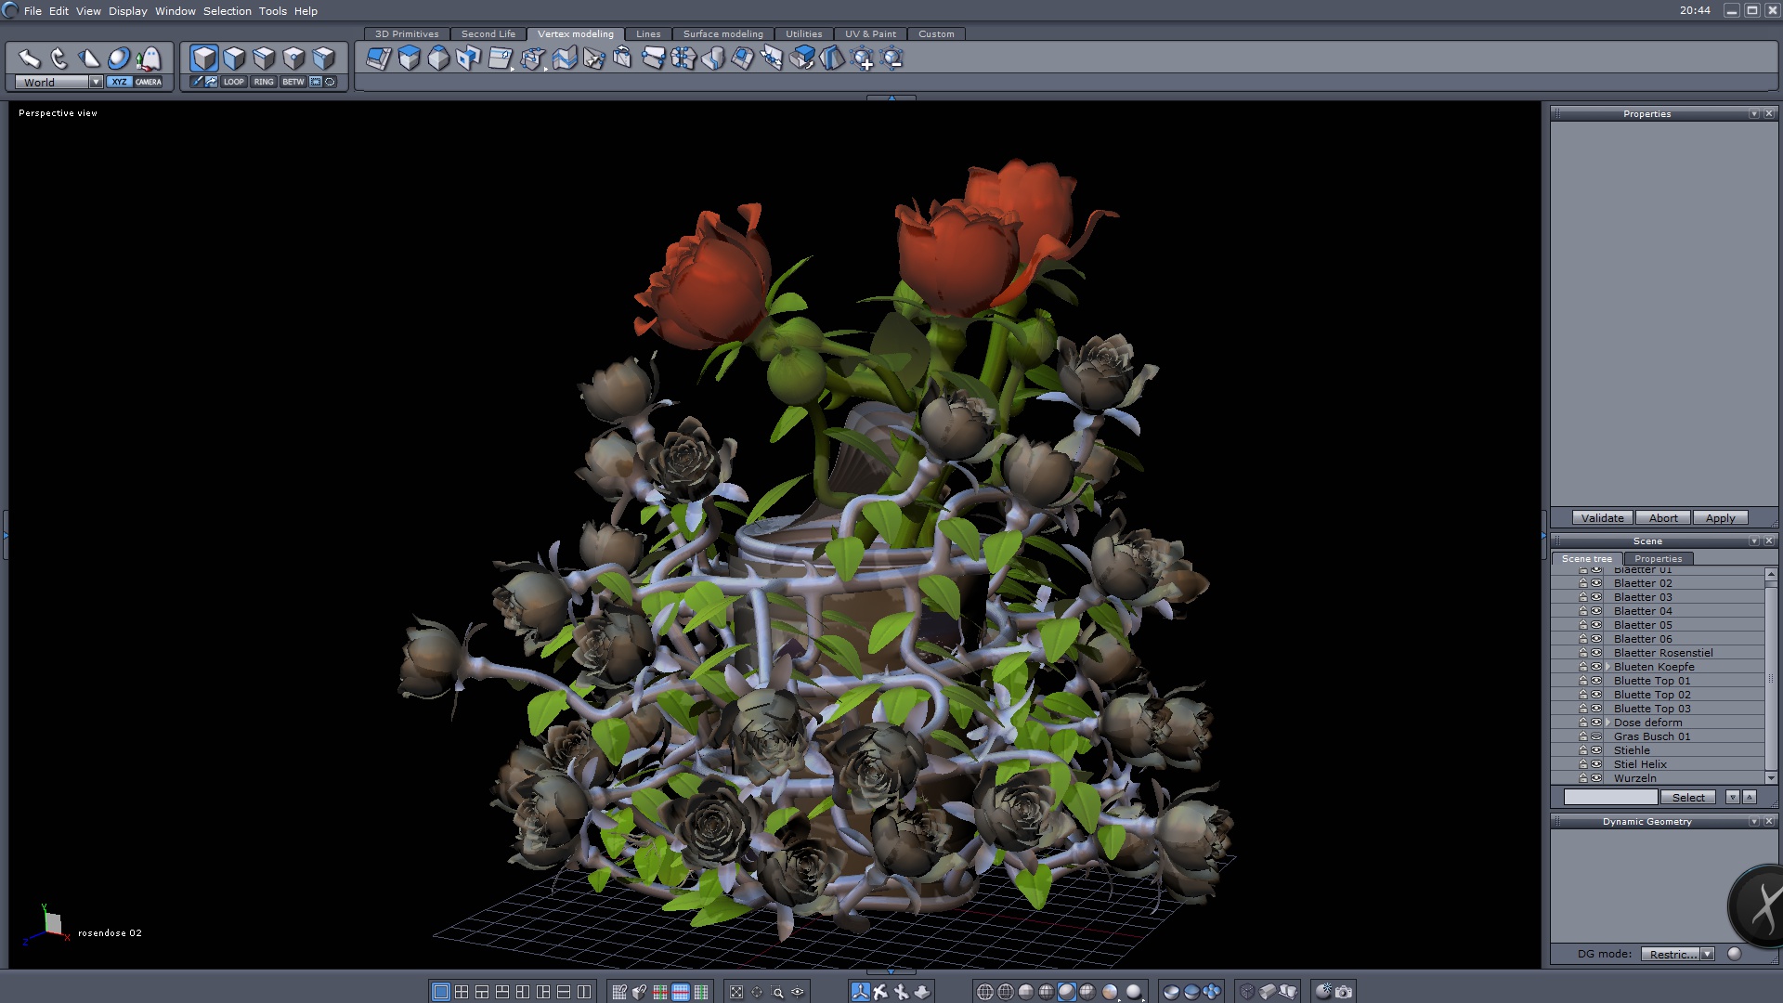Open the DG mode Restric dropdown
The width and height of the screenshot is (1783, 1003).
1707,954
